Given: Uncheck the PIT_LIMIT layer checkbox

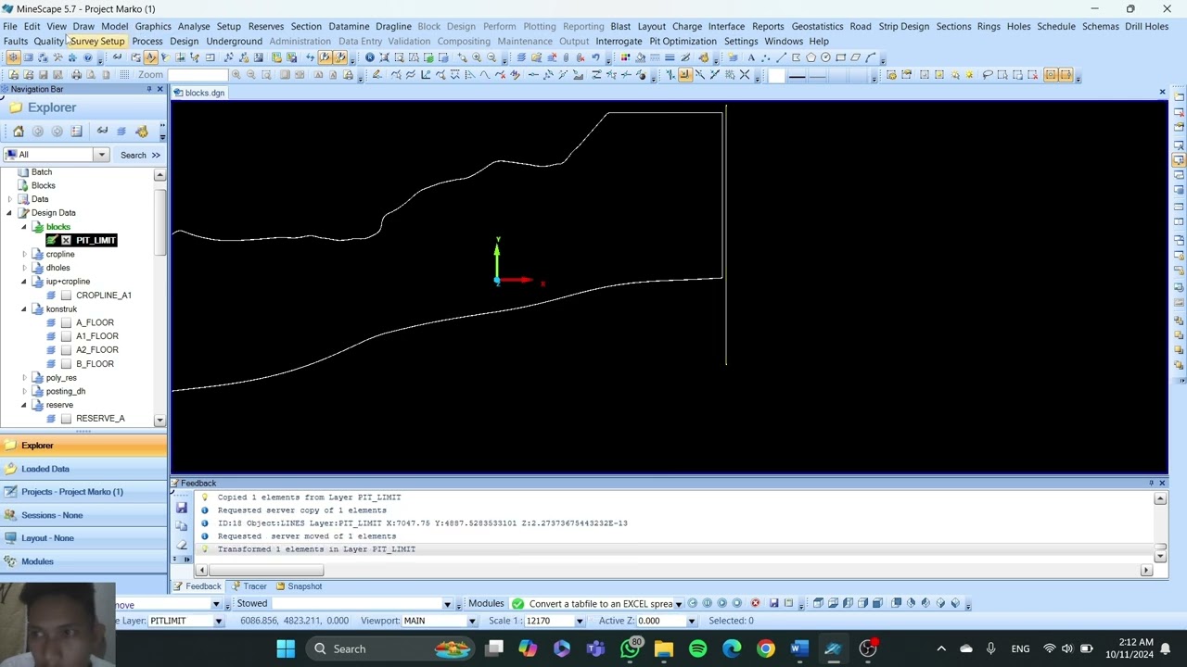Looking at the screenshot, I should 66,241.
